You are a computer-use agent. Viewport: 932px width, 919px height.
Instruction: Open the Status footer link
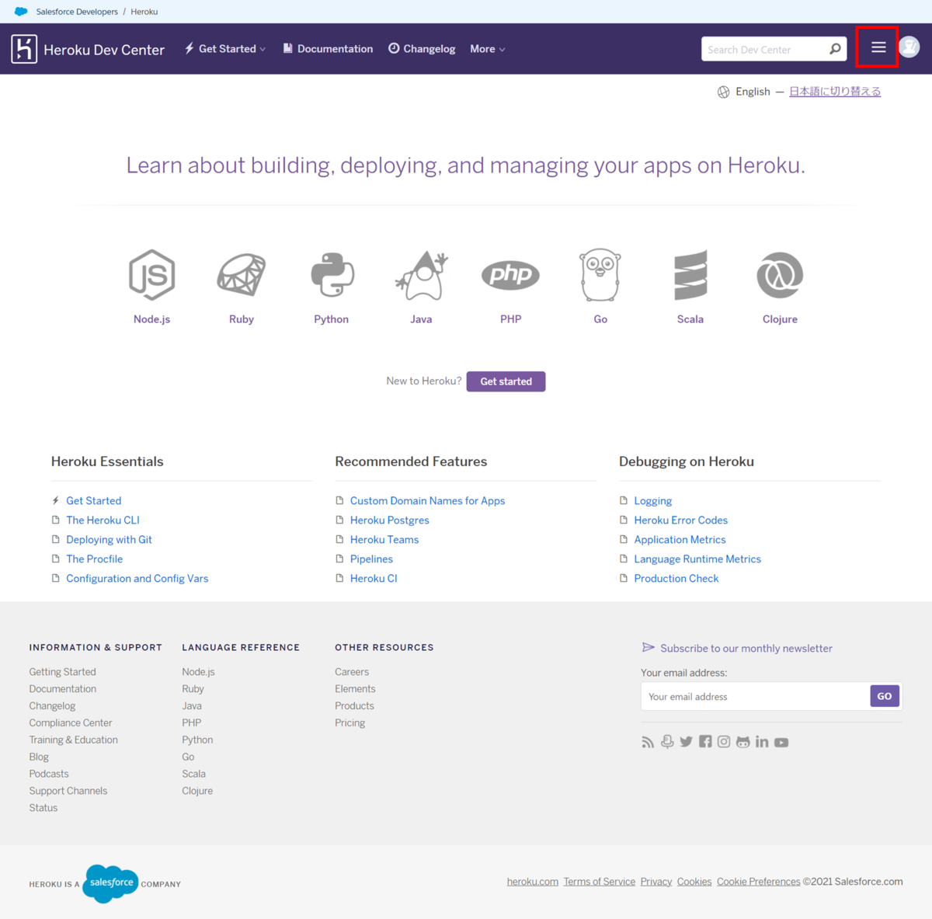43,808
